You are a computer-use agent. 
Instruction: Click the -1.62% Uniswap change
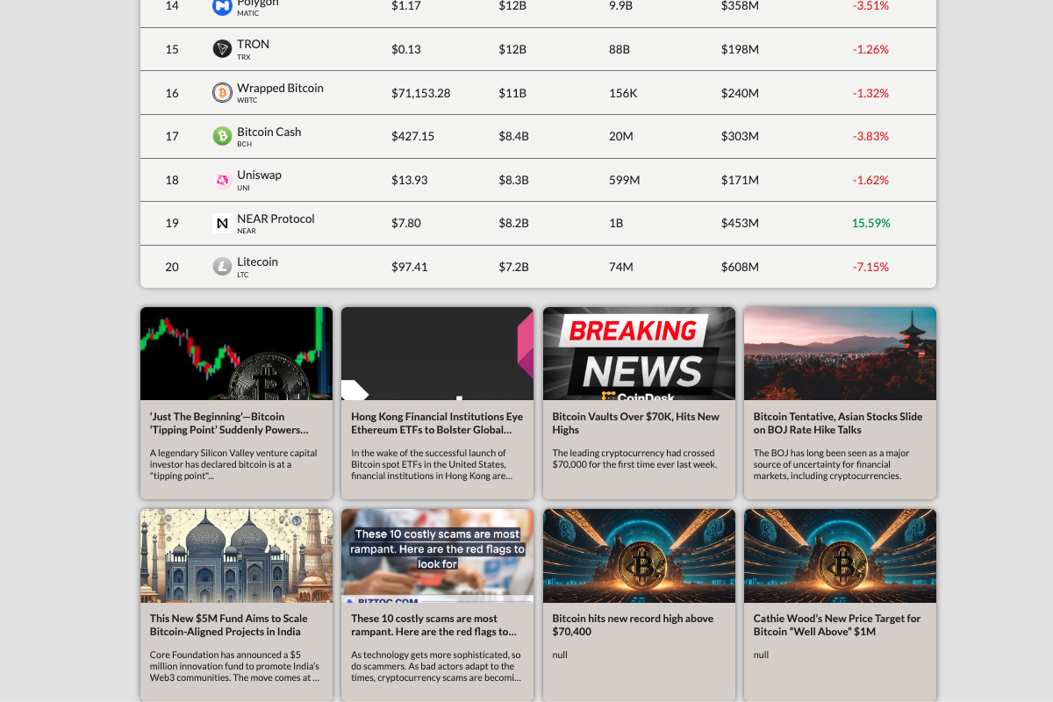[870, 180]
